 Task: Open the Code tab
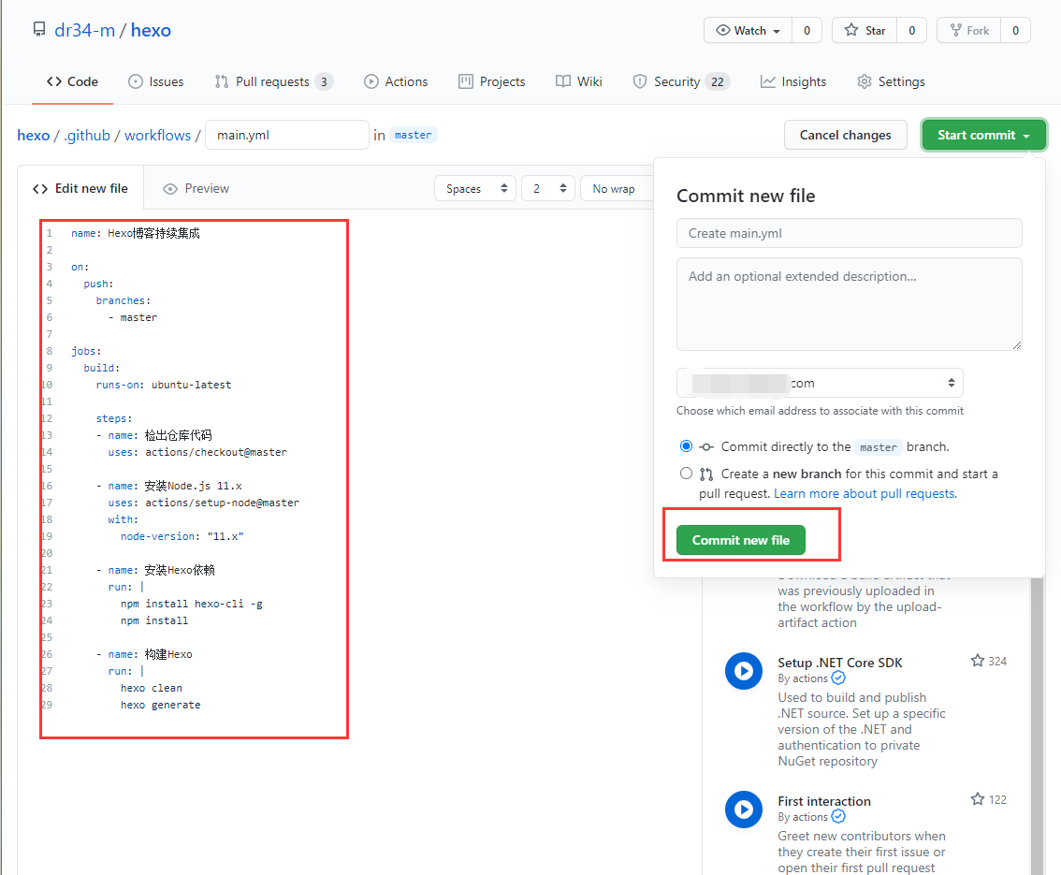click(x=72, y=81)
